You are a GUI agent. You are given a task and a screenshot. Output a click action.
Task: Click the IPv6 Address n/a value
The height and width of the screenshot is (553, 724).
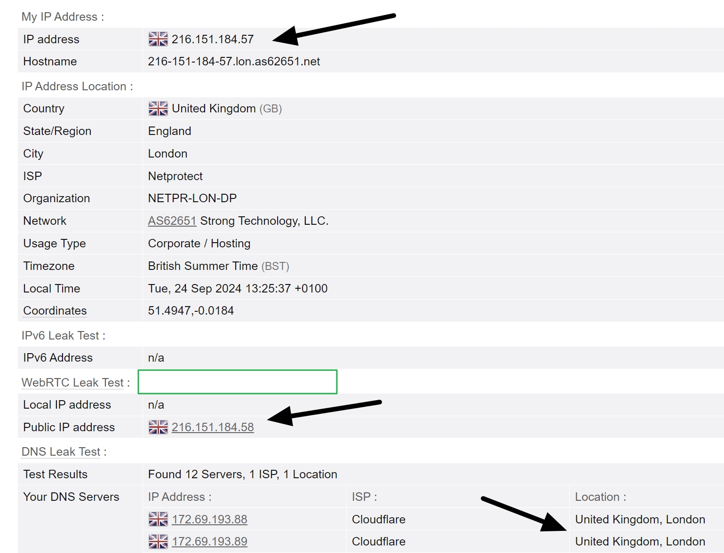pos(155,357)
